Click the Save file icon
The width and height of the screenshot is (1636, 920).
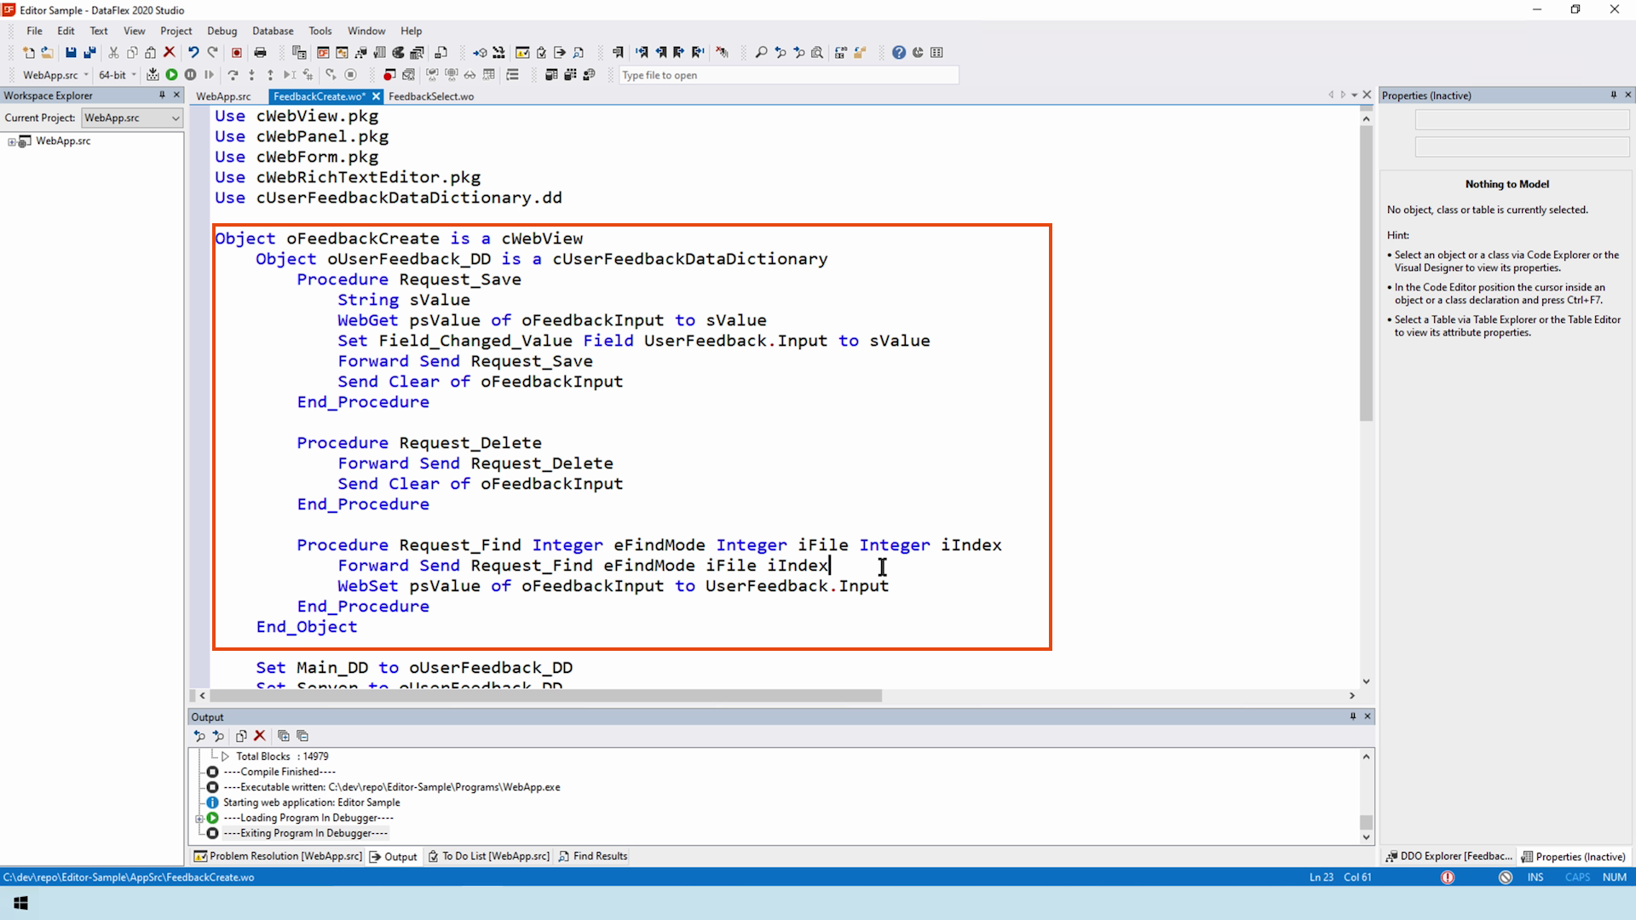(x=71, y=53)
